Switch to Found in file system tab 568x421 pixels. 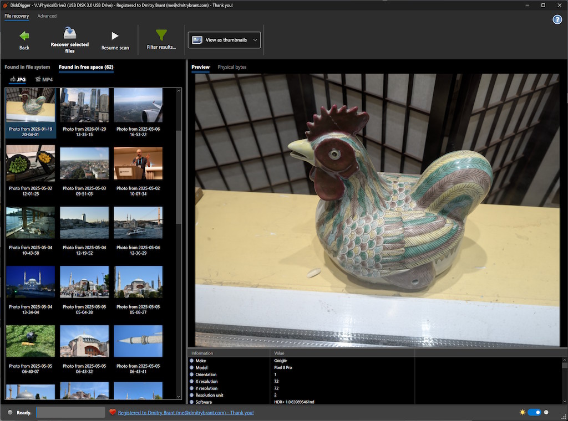click(27, 67)
